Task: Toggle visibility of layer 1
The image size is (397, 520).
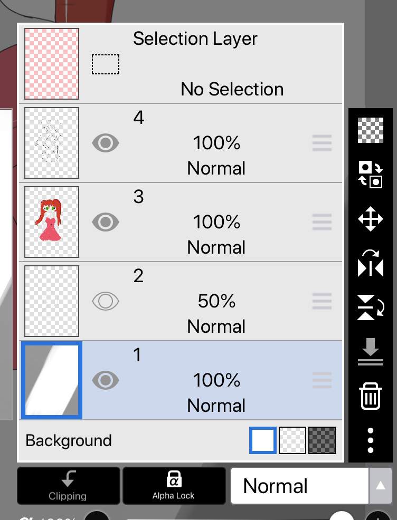Action: coord(105,380)
